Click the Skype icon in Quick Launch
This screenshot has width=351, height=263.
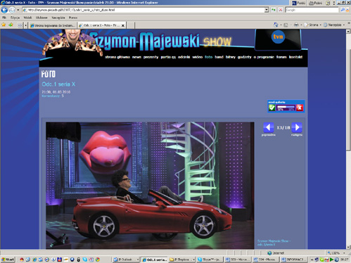(x=84, y=259)
